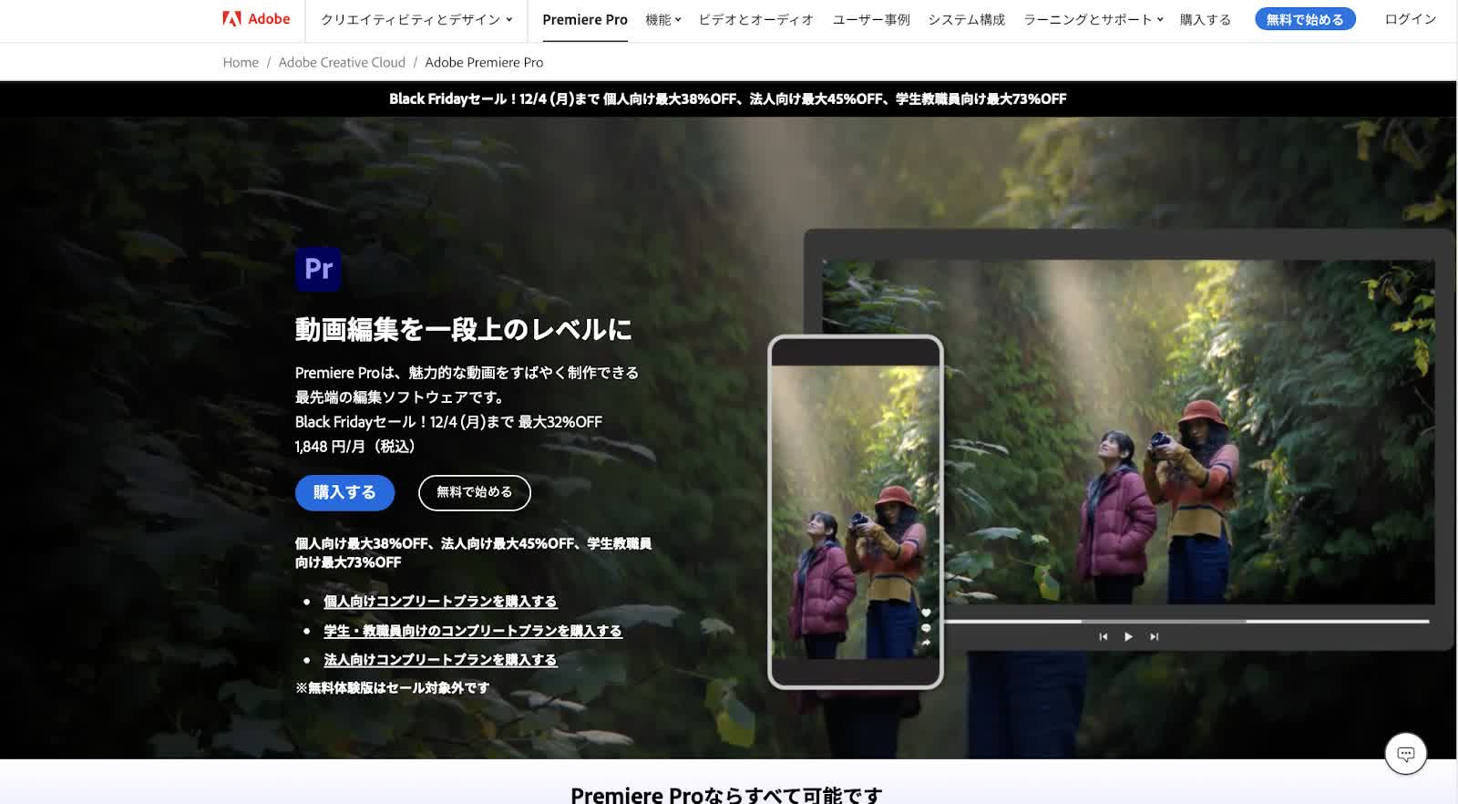Click the share arrow icon on the phone mockup
The width and height of the screenshot is (1458, 804).
(x=926, y=643)
